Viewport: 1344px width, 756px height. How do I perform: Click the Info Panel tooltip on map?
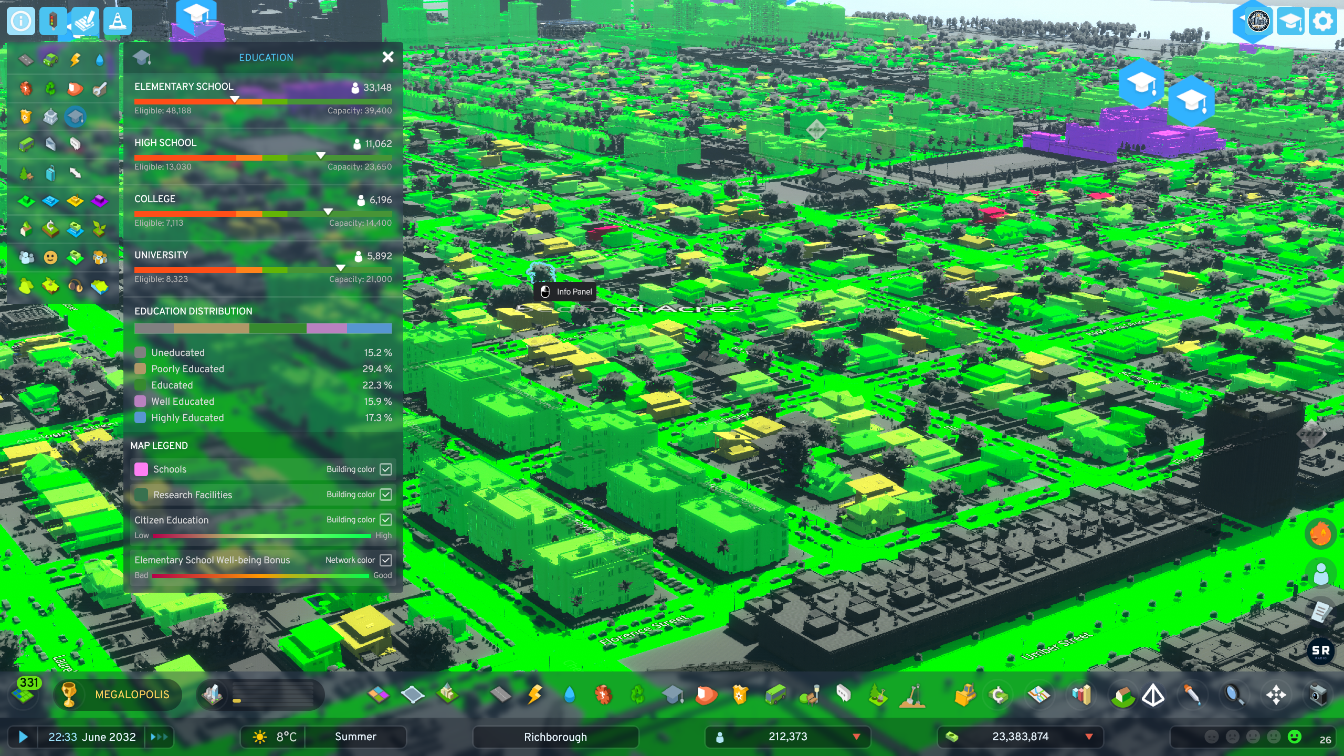565,291
